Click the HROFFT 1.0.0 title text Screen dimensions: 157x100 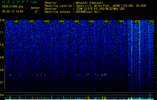pos(19,2)
